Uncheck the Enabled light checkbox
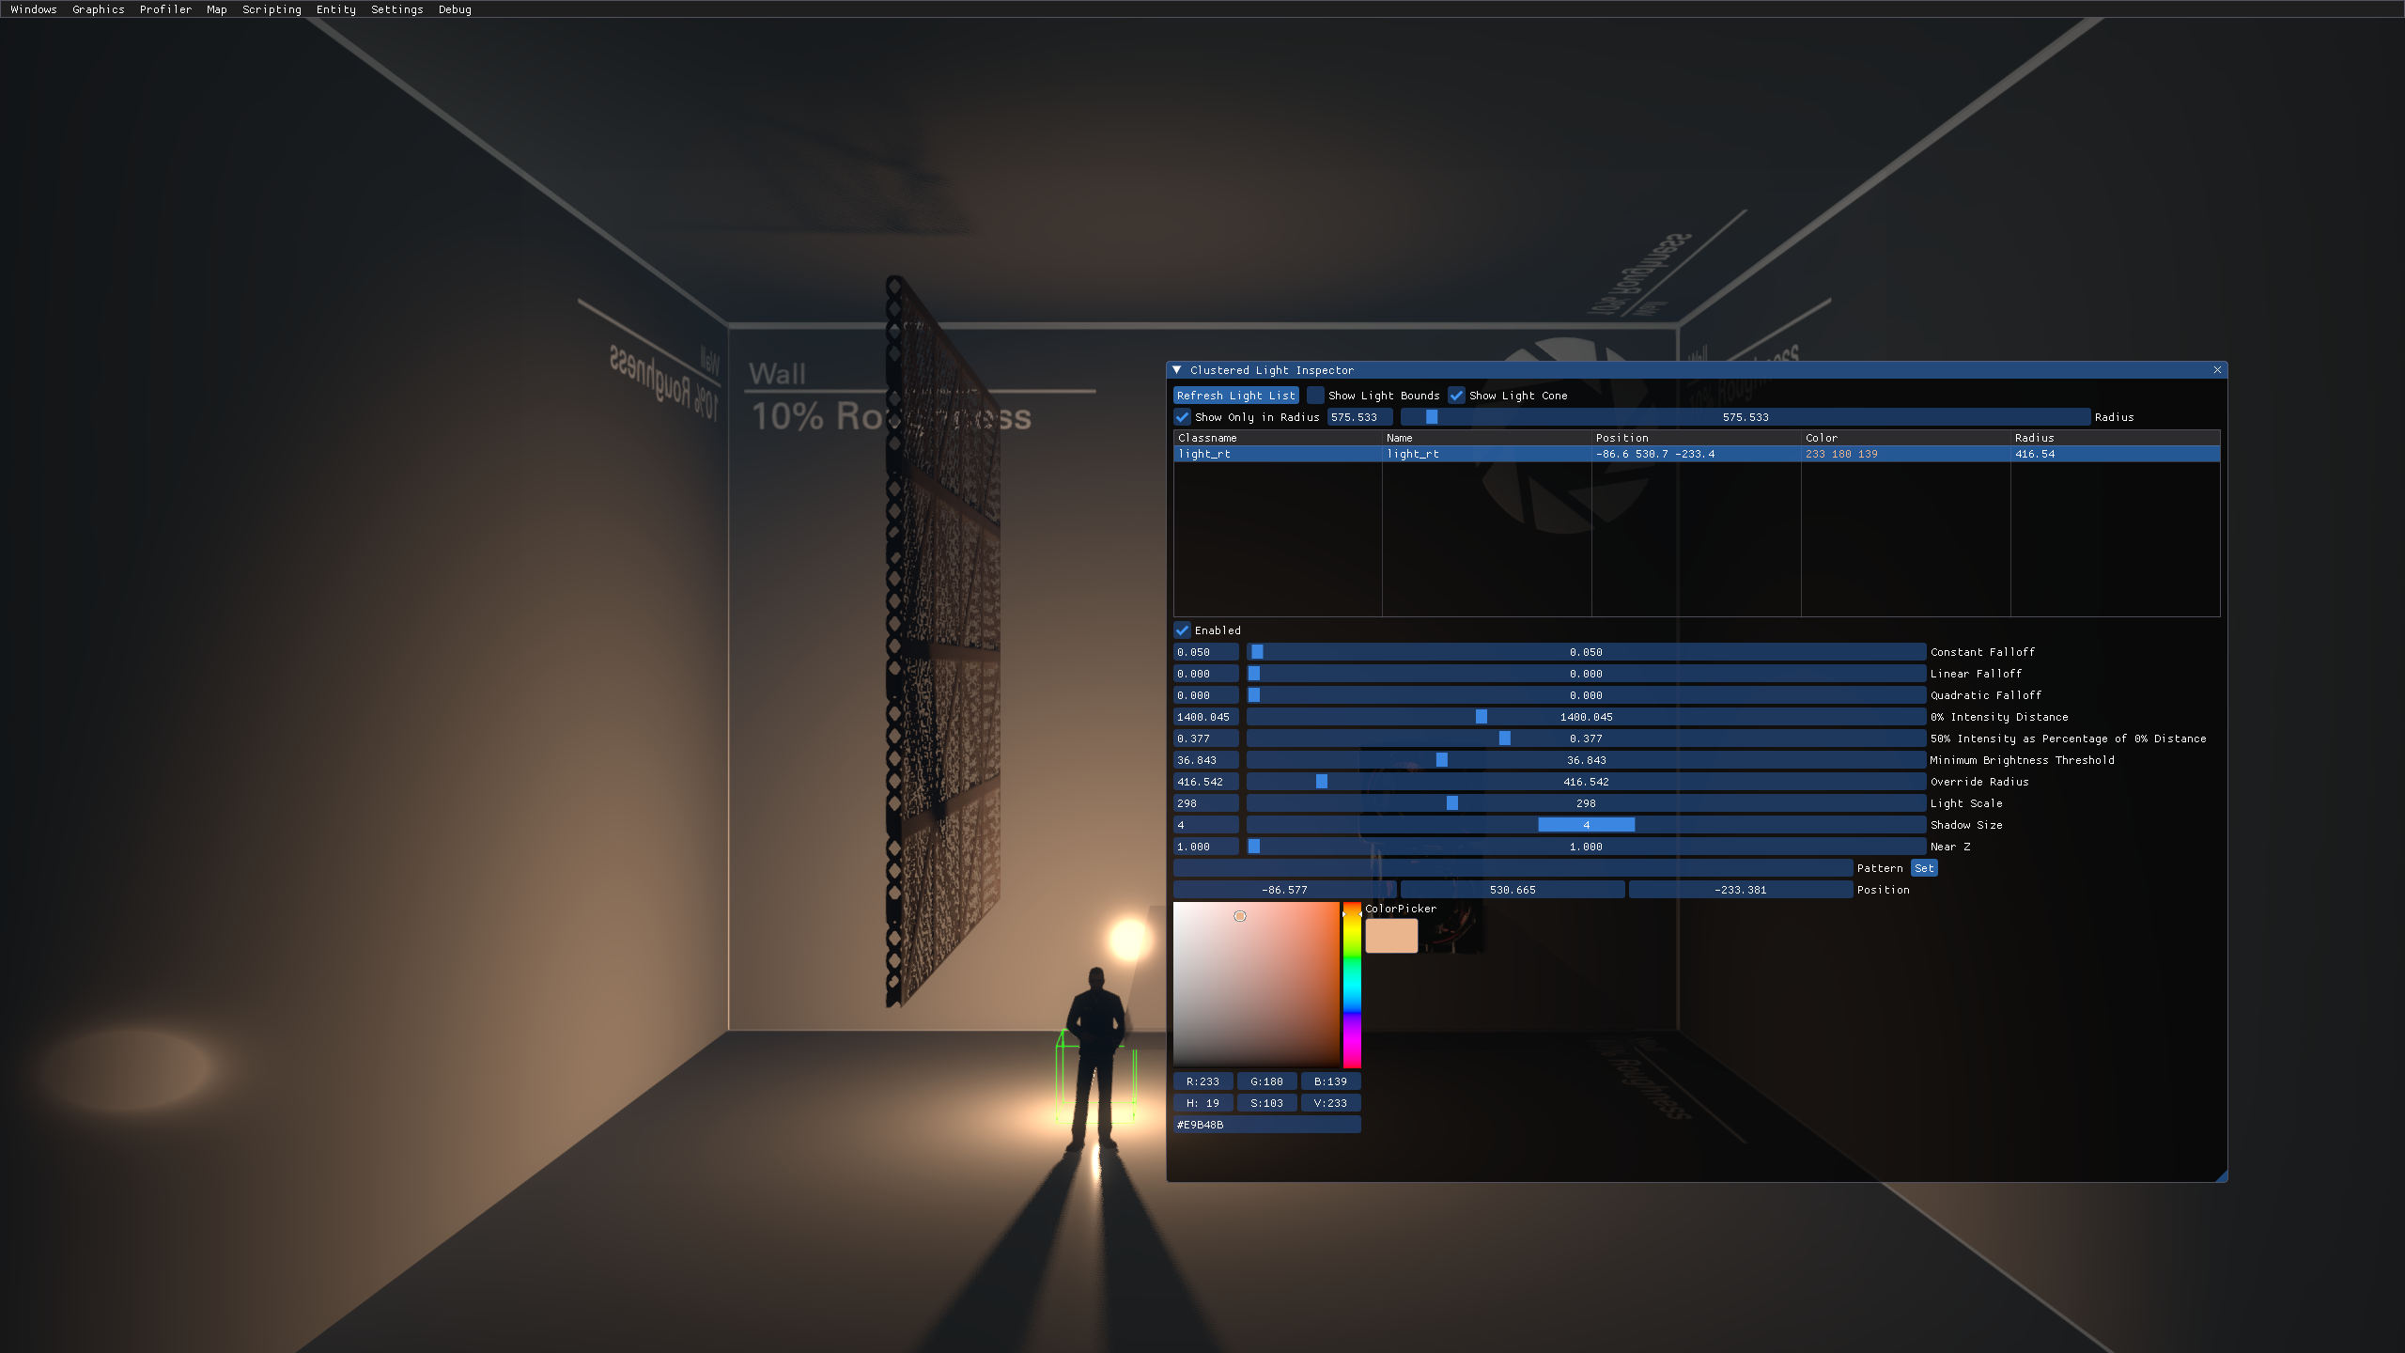The width and height of the screenshot is (2405, 1353). (x=1183, y=630)
